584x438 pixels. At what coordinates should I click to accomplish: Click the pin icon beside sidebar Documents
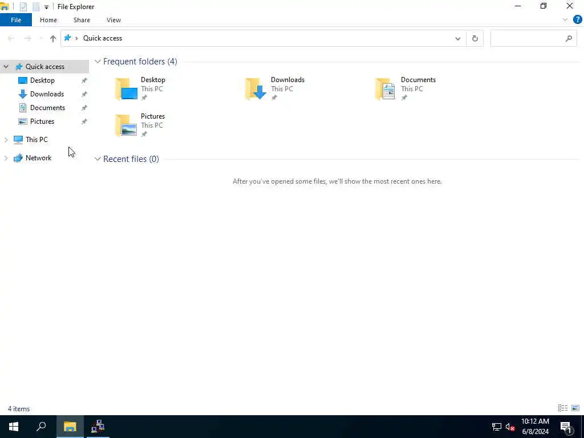(84, 108)
